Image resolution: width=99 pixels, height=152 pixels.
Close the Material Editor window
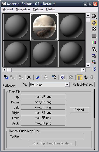pos(95,4)
